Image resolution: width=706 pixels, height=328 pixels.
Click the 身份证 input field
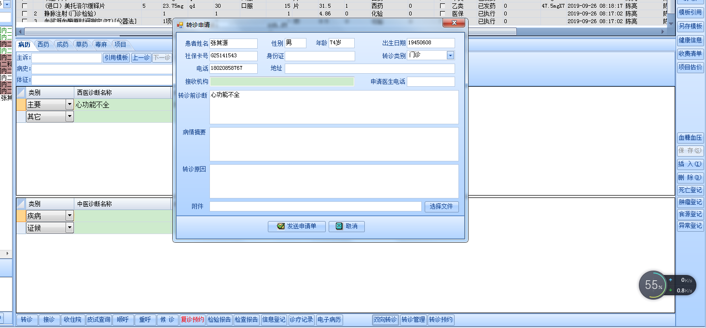(320, 56)
